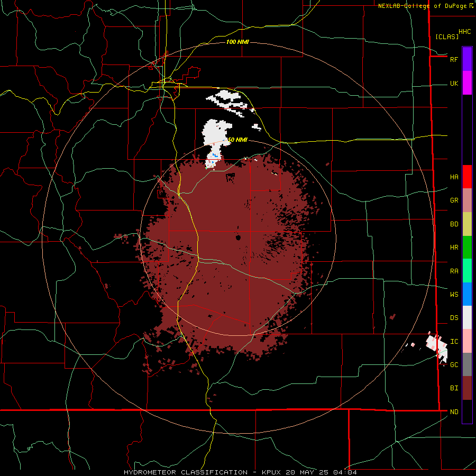Click the UK legend label
The height and width of the screenshot is (476, 476).
point(454,83)
